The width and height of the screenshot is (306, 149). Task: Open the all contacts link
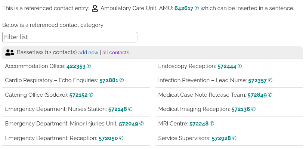pos(116,52)
